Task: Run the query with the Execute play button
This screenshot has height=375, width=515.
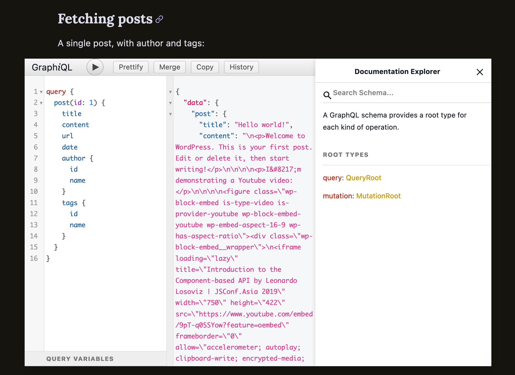Action: 95,67
